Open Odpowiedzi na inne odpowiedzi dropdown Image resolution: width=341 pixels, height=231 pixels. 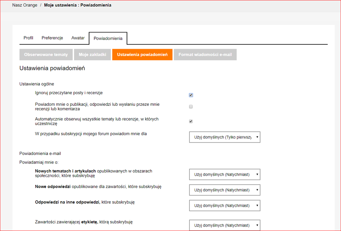tap(225, 206)
